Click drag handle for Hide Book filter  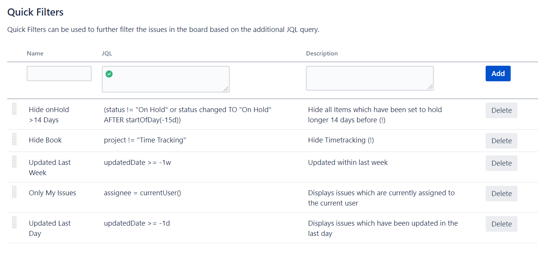(14, 139)
